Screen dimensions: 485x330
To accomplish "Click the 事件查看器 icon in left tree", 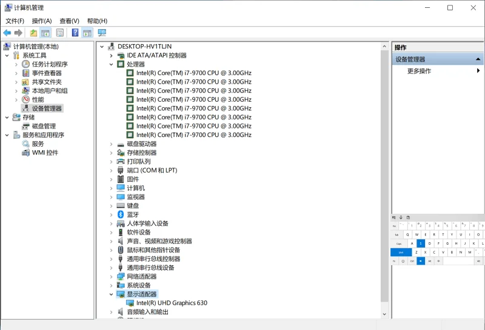I will (25, 73).
